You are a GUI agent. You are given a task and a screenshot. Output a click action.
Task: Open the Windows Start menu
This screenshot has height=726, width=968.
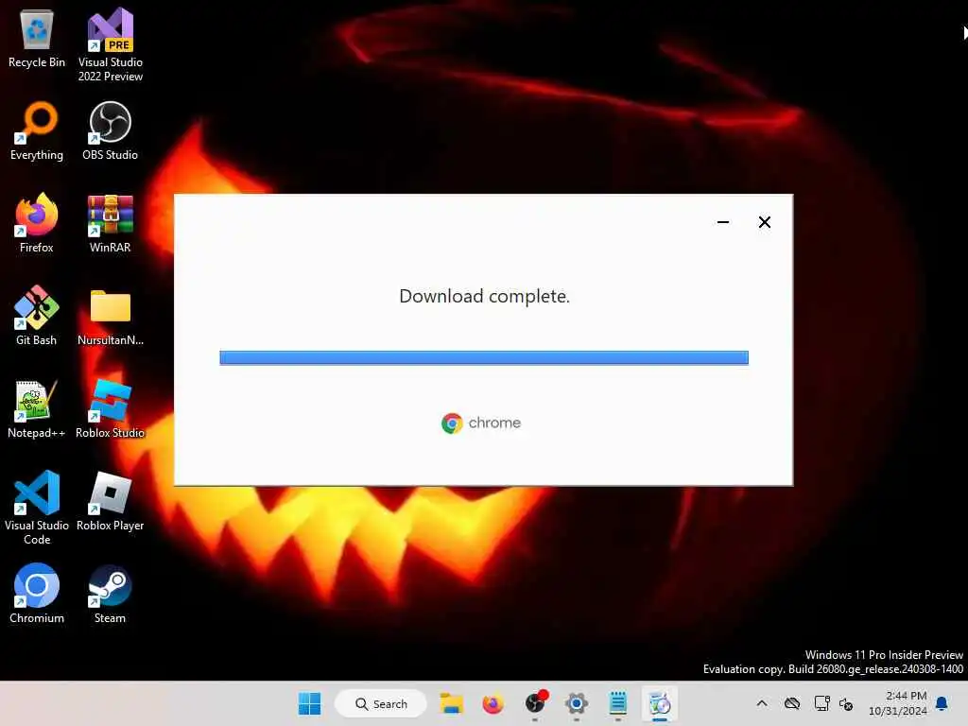click(x=309, y=703)
